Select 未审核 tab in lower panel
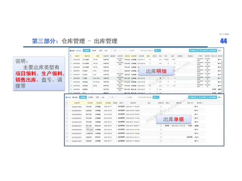 point(83,97)
